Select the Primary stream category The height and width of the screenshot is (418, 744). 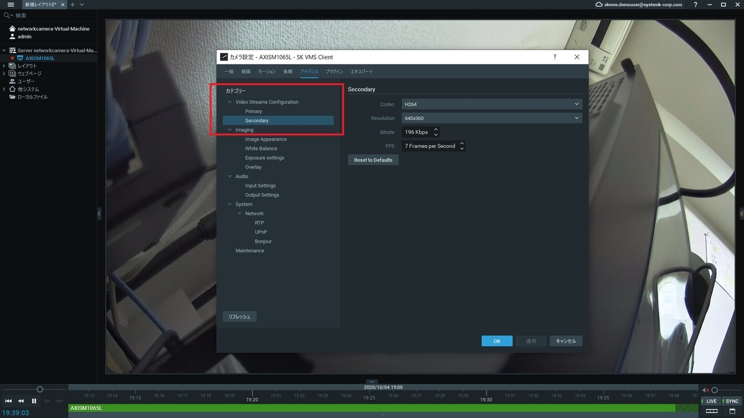[254, 111]
